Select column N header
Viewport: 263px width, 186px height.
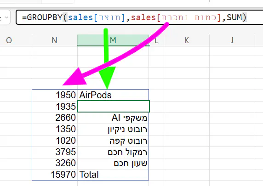(x=55, y=40)
